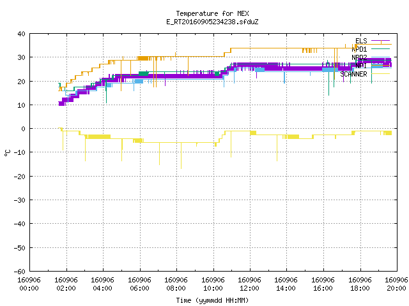Image resolution: width=409 pixels, height=306 pixels.
Task: Click the y-axis label '20'
Action: click(x=21, y=82)
